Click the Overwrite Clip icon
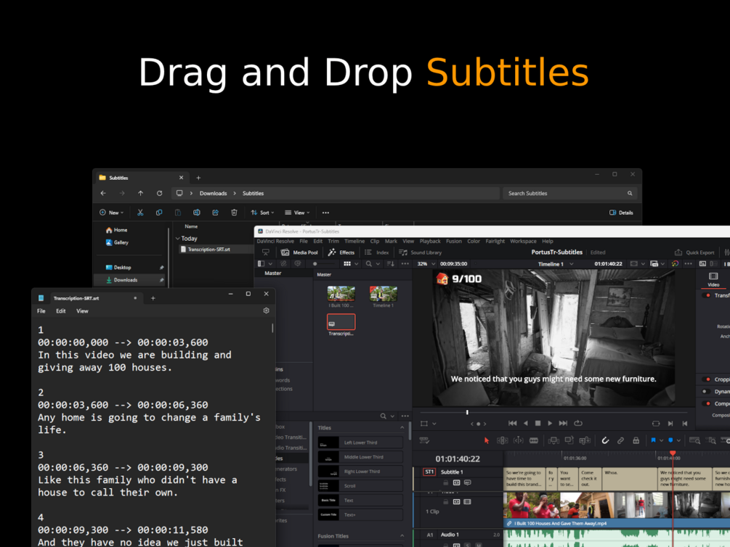 pos(569,440)
